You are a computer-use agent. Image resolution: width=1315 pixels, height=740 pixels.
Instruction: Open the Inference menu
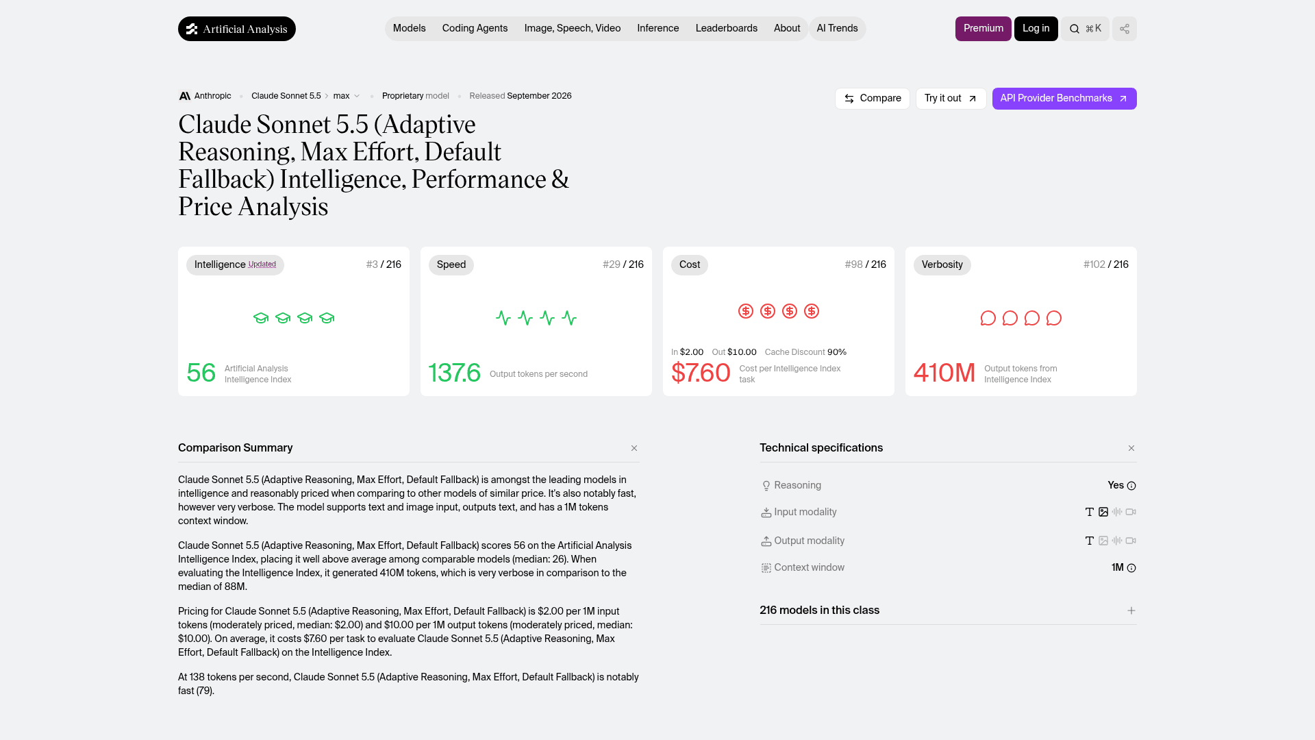coord(658,29)
